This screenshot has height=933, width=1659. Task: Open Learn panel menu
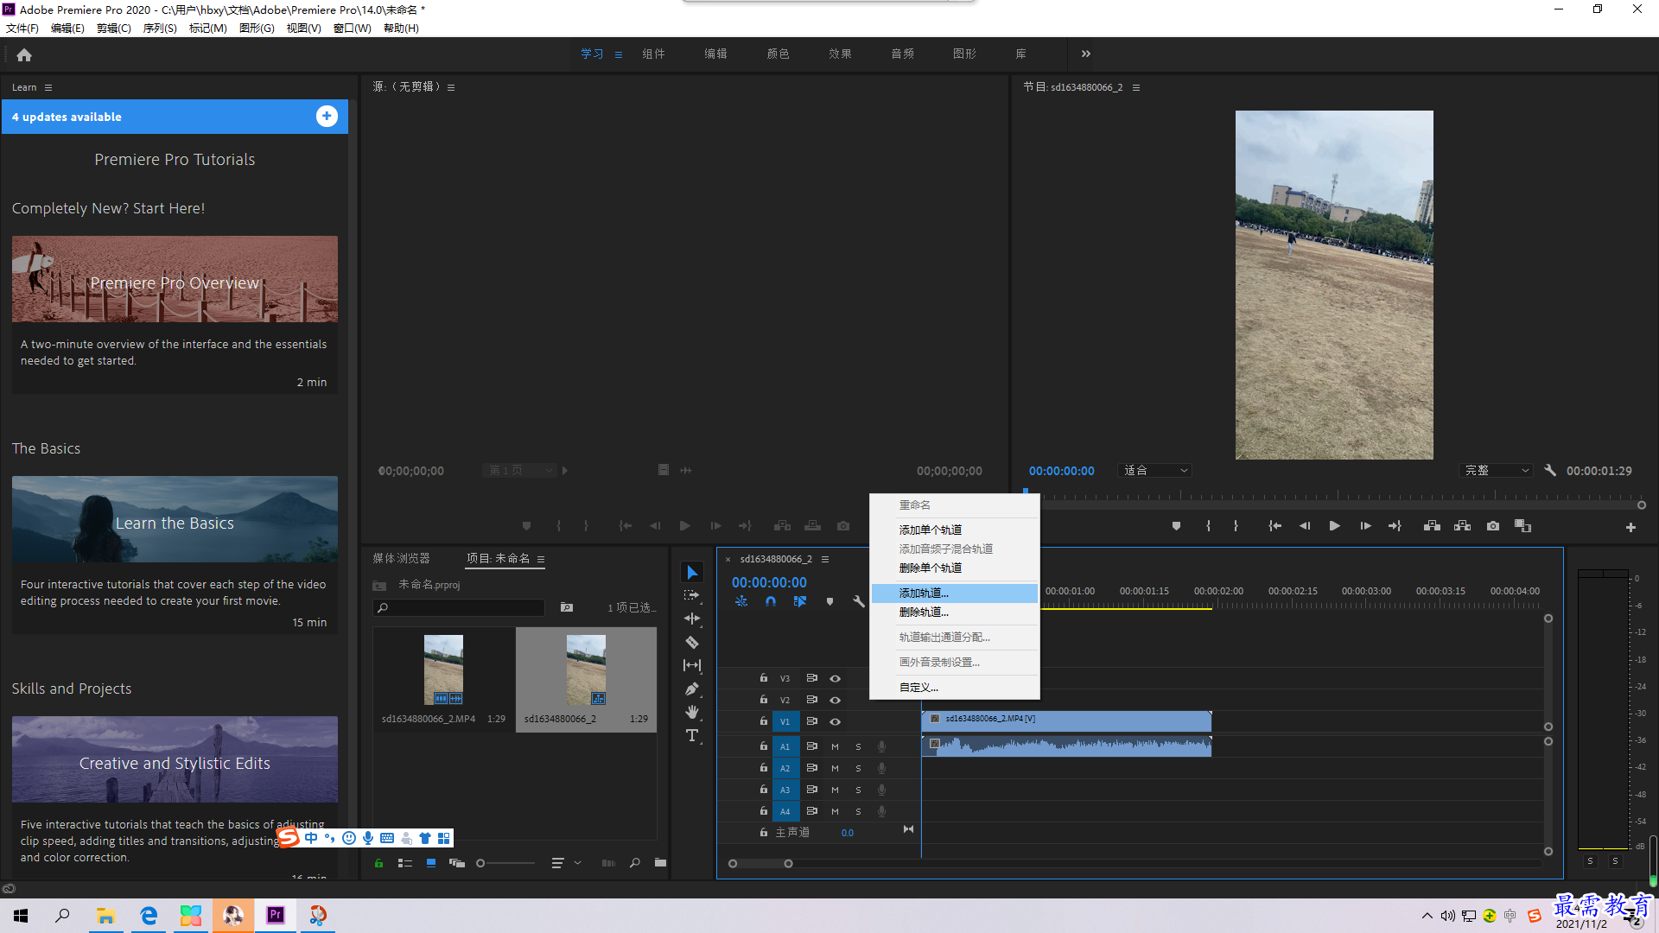48,87
